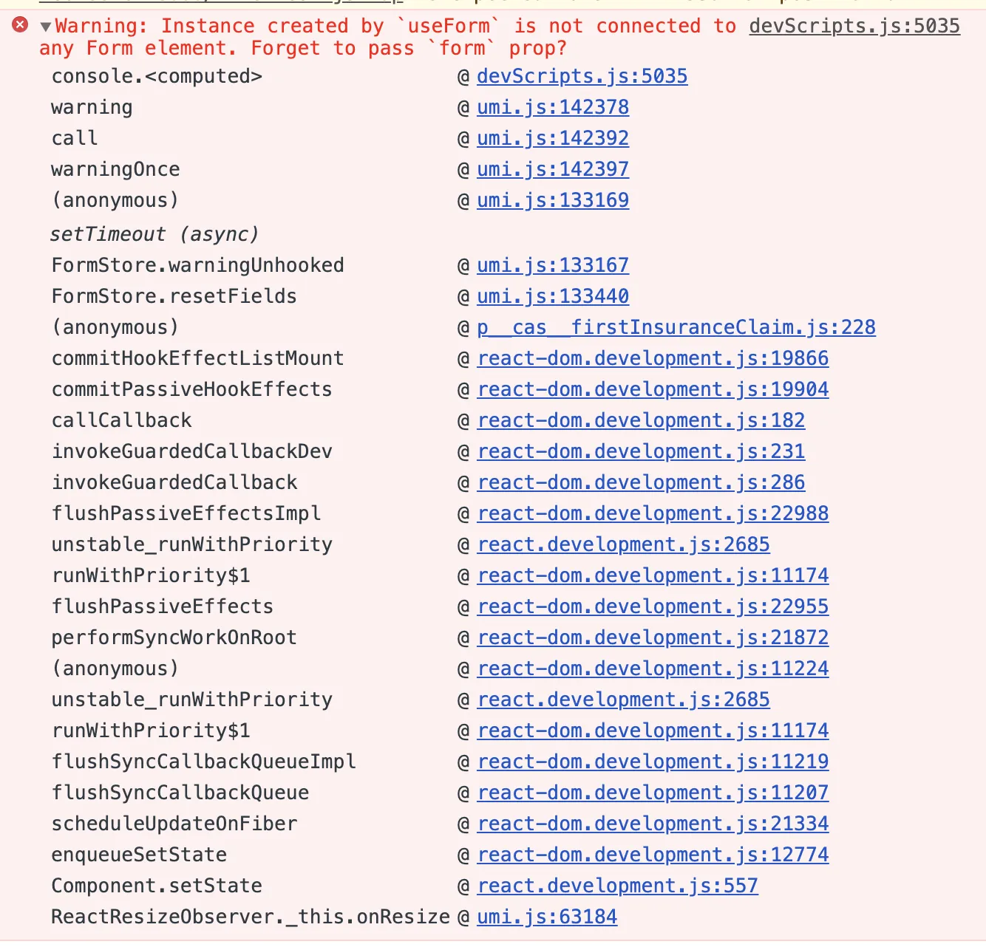The height and width of the screenshot is (947, 986).
Task: Open umi.js:133169 anonymous frame link
Action: (x=553, y=200)
